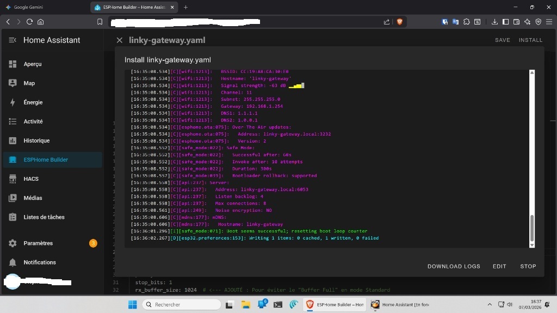This screenshot has height=313, width=557.
Task: Open the browser downloads icon
Action: pos(494,22)
